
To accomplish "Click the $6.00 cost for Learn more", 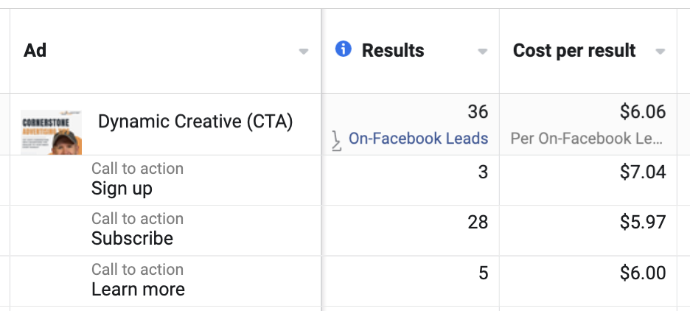I will coord(643,273).
